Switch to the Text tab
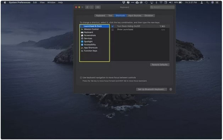223x140 pixels. pyautogui.click(x=110, y=16)
